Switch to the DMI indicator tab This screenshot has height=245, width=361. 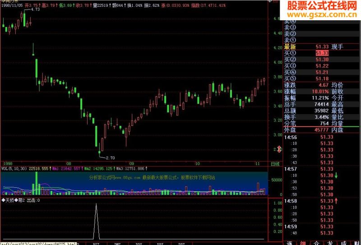(x=117, y=244)
